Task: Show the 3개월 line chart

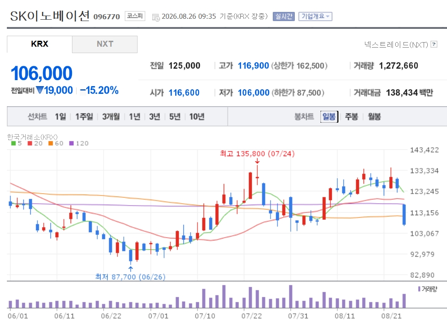Action: pos(111,116)
